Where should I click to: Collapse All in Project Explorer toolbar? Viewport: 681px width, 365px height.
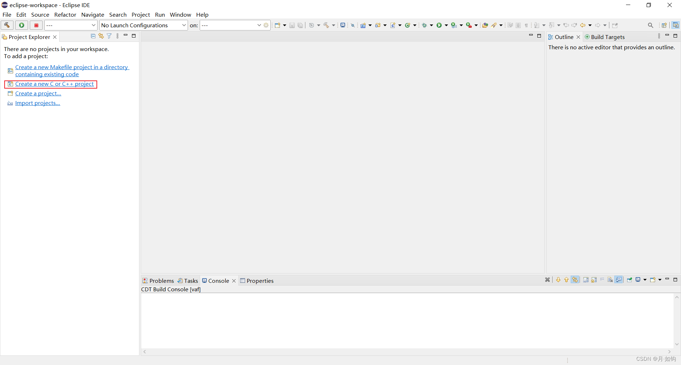point(93,36)
